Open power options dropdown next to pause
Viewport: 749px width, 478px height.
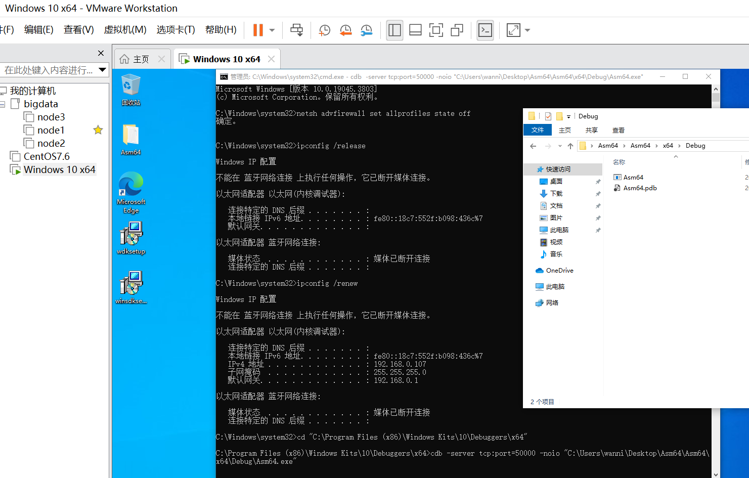(x=272, y=30)
